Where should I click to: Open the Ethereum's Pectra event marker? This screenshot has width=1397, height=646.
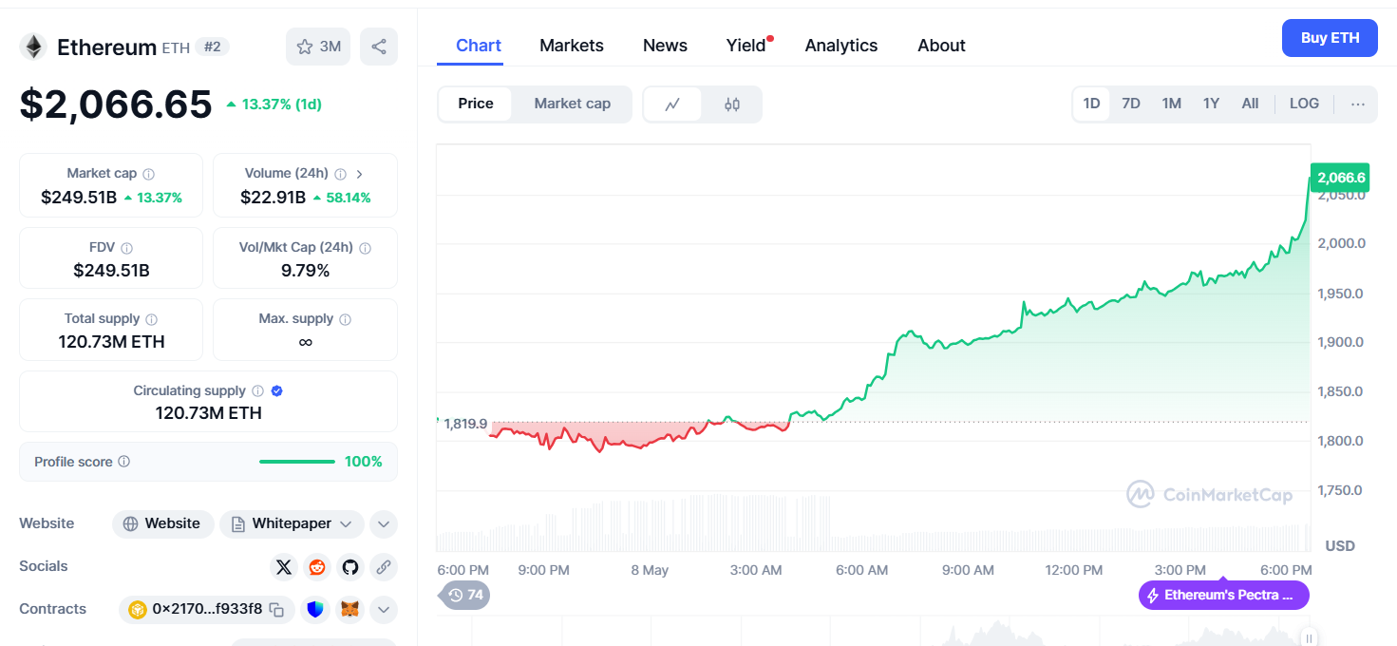[x=1224, y=596]
